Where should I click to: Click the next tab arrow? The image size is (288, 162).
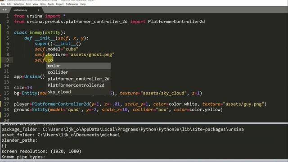(x=6, y=10)
